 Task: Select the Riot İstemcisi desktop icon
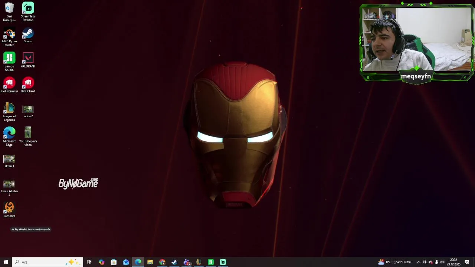pyautogui.click(x=9, y=85)
